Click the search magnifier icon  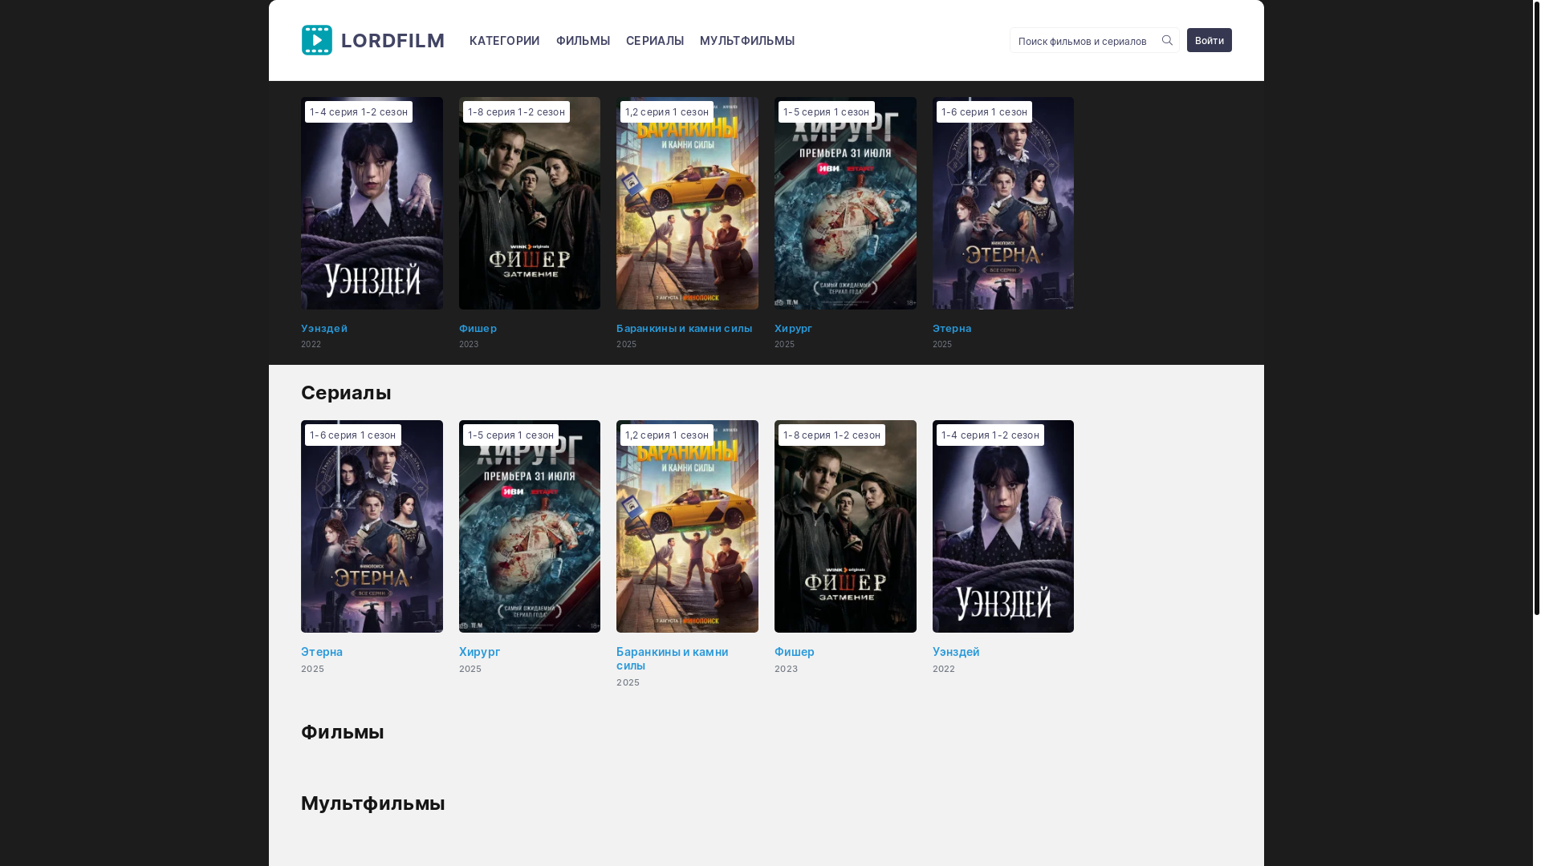pyautogui.click(x=1167, y=40)
